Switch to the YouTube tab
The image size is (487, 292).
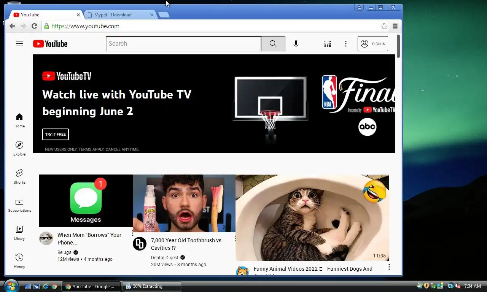(45, 15)
